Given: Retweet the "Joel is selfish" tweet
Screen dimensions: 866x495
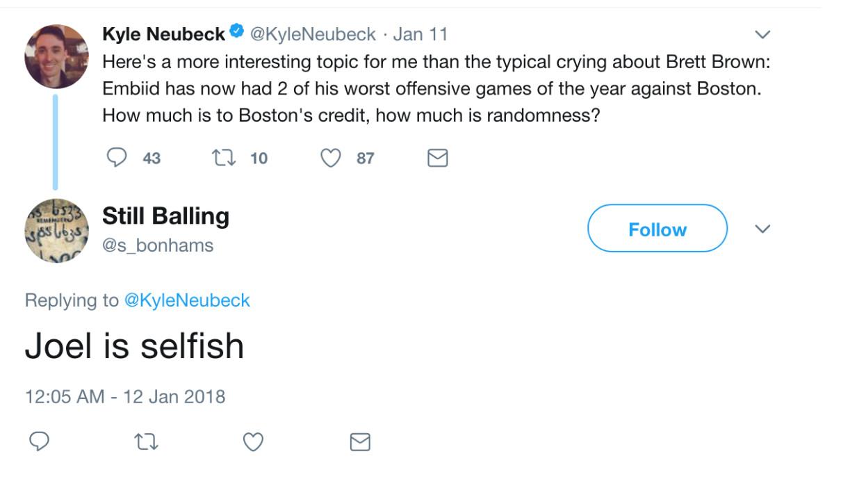Looking at the screenshot, I should click(x=146, y=441).
